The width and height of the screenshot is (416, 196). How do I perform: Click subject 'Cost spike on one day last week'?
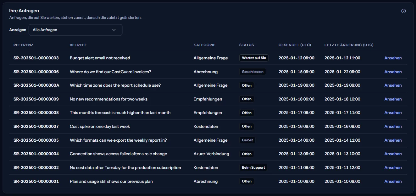[x=100, y=126]
